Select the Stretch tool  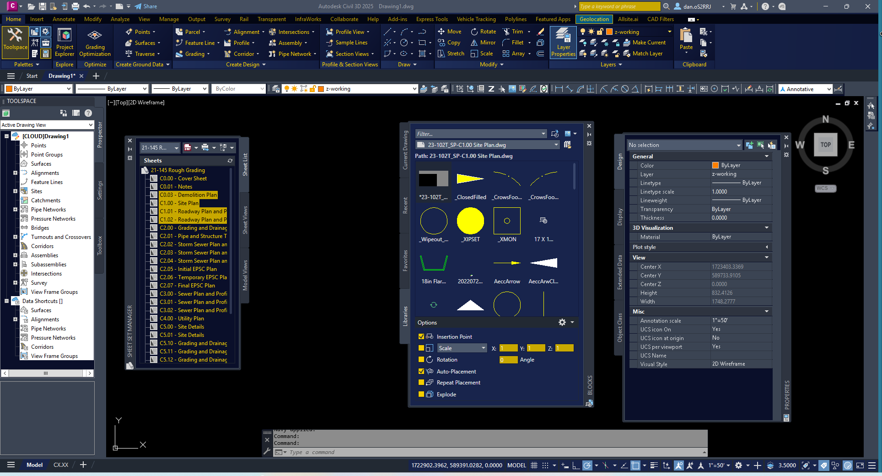coord(451,54)
